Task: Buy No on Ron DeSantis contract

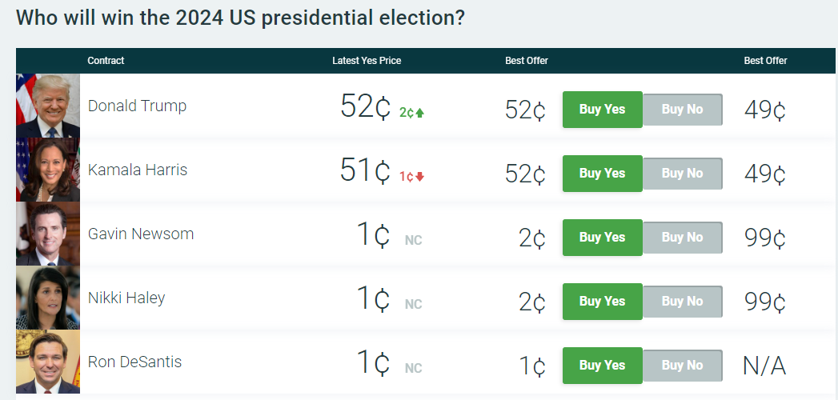Action: [683, 366]
